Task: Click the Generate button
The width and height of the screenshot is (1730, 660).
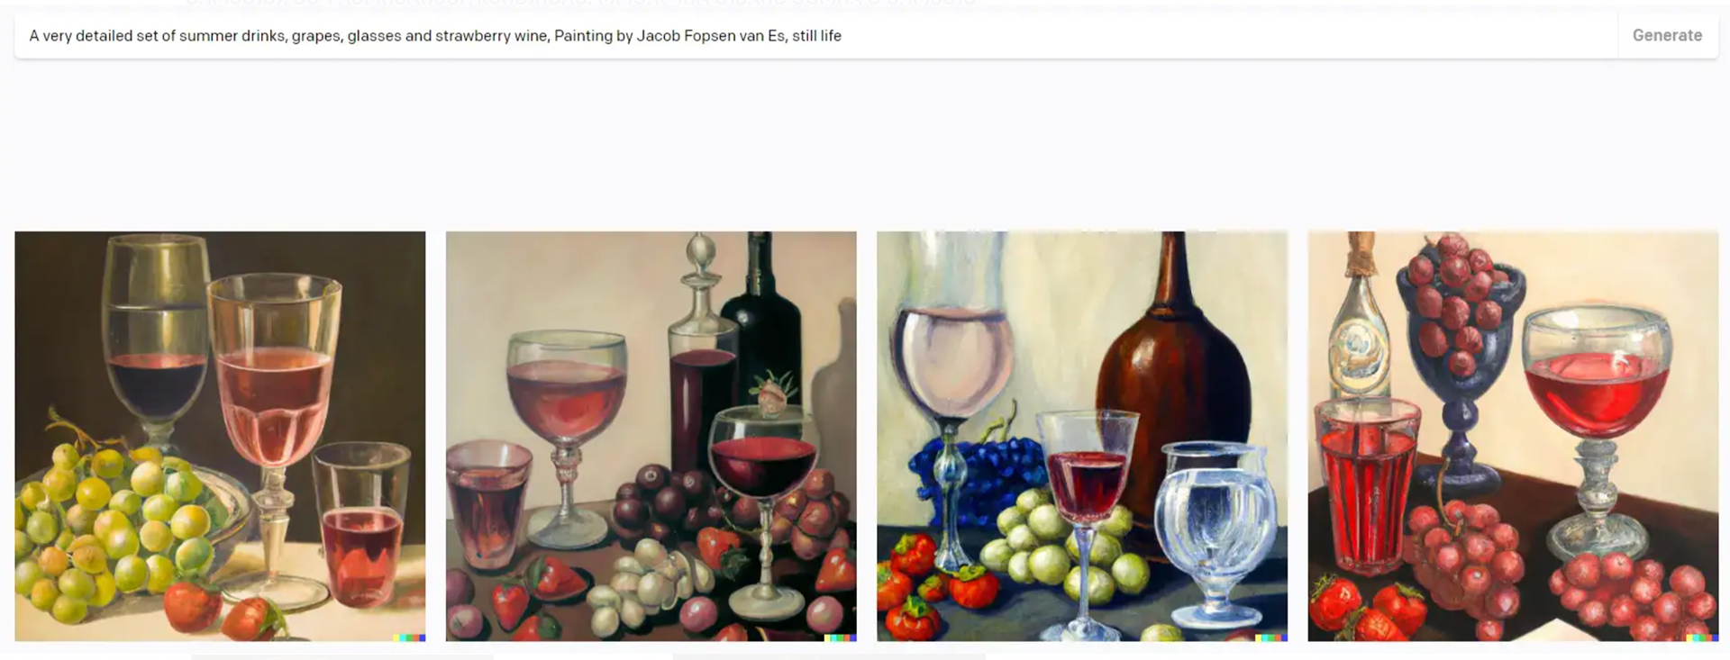Action: [1667, 36]
